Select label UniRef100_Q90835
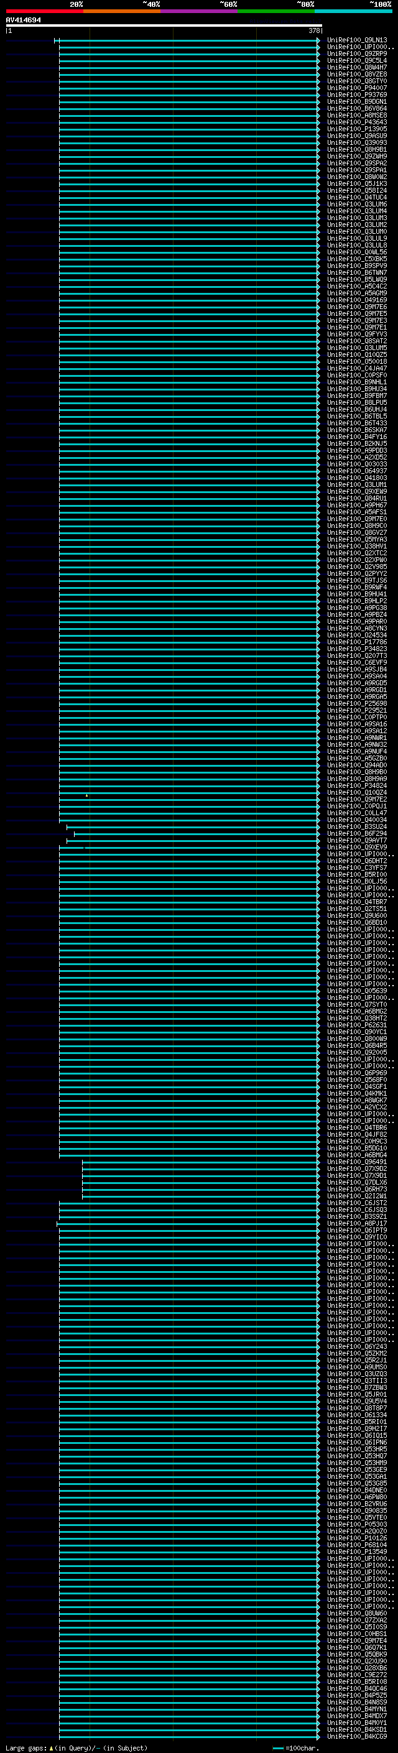 357,1510
